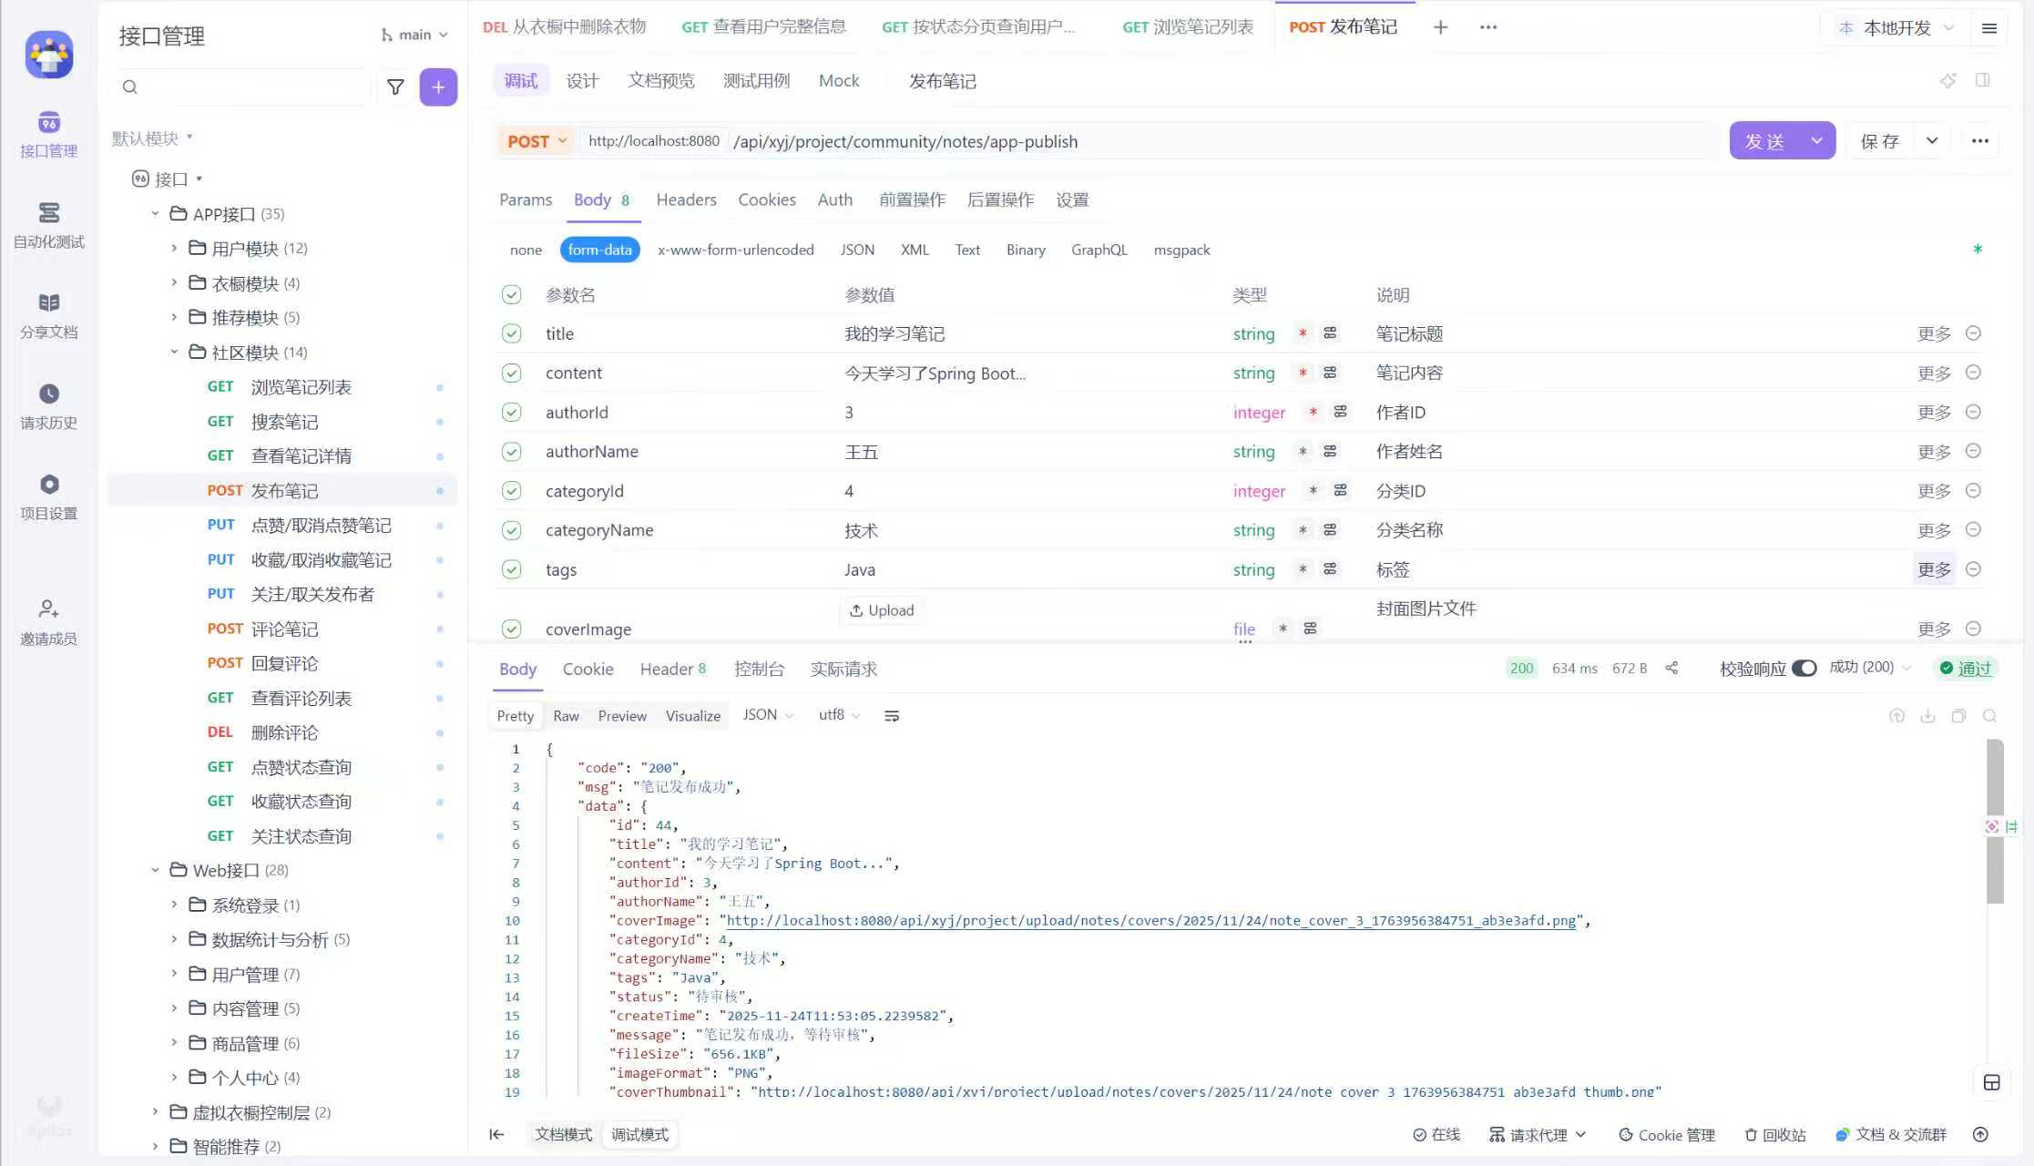Screen dimensions: 2034x1166
Task: Switch to the Headers request tab
Action: [x=686, y=199]
